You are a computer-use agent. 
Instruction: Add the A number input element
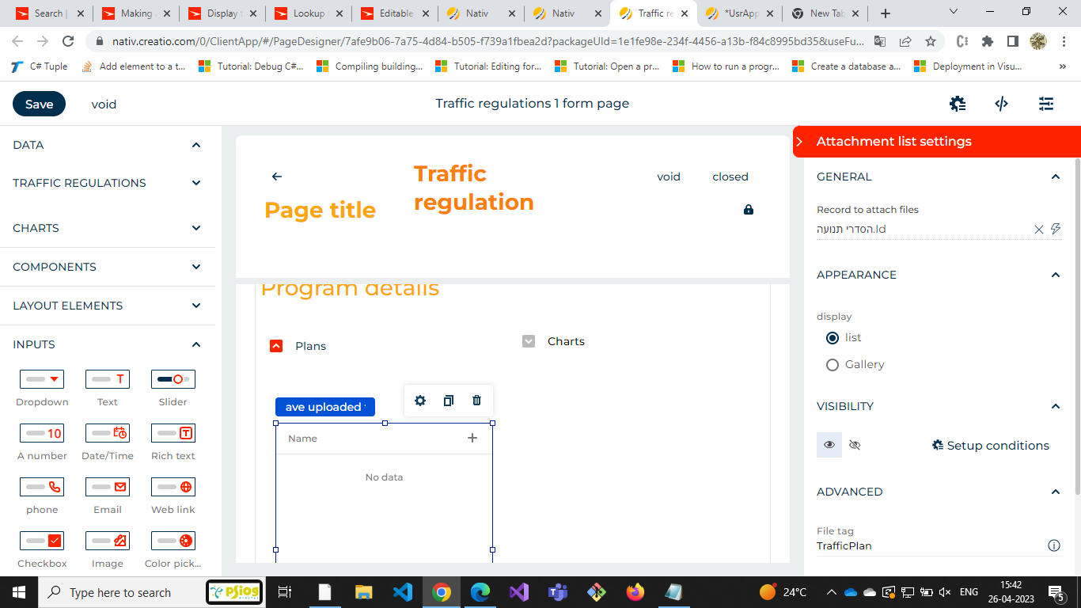point(42,442)
